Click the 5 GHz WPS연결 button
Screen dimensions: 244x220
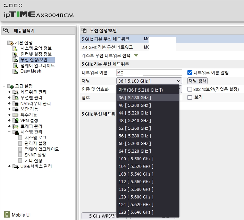point(104,216)
